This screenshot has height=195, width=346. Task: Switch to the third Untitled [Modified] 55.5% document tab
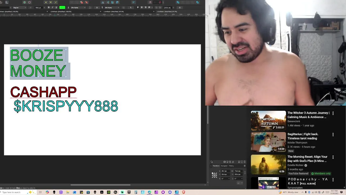coord(114,12)
